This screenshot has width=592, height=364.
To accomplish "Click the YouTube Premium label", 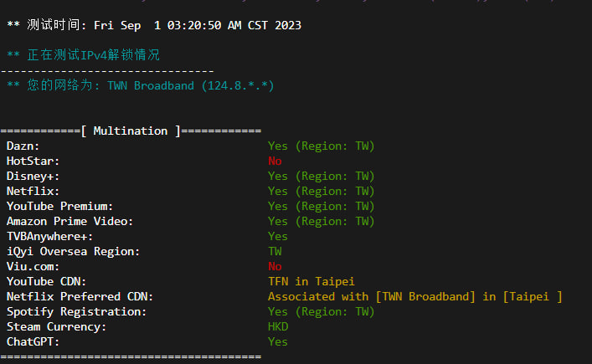I will (x=59, y=206).
